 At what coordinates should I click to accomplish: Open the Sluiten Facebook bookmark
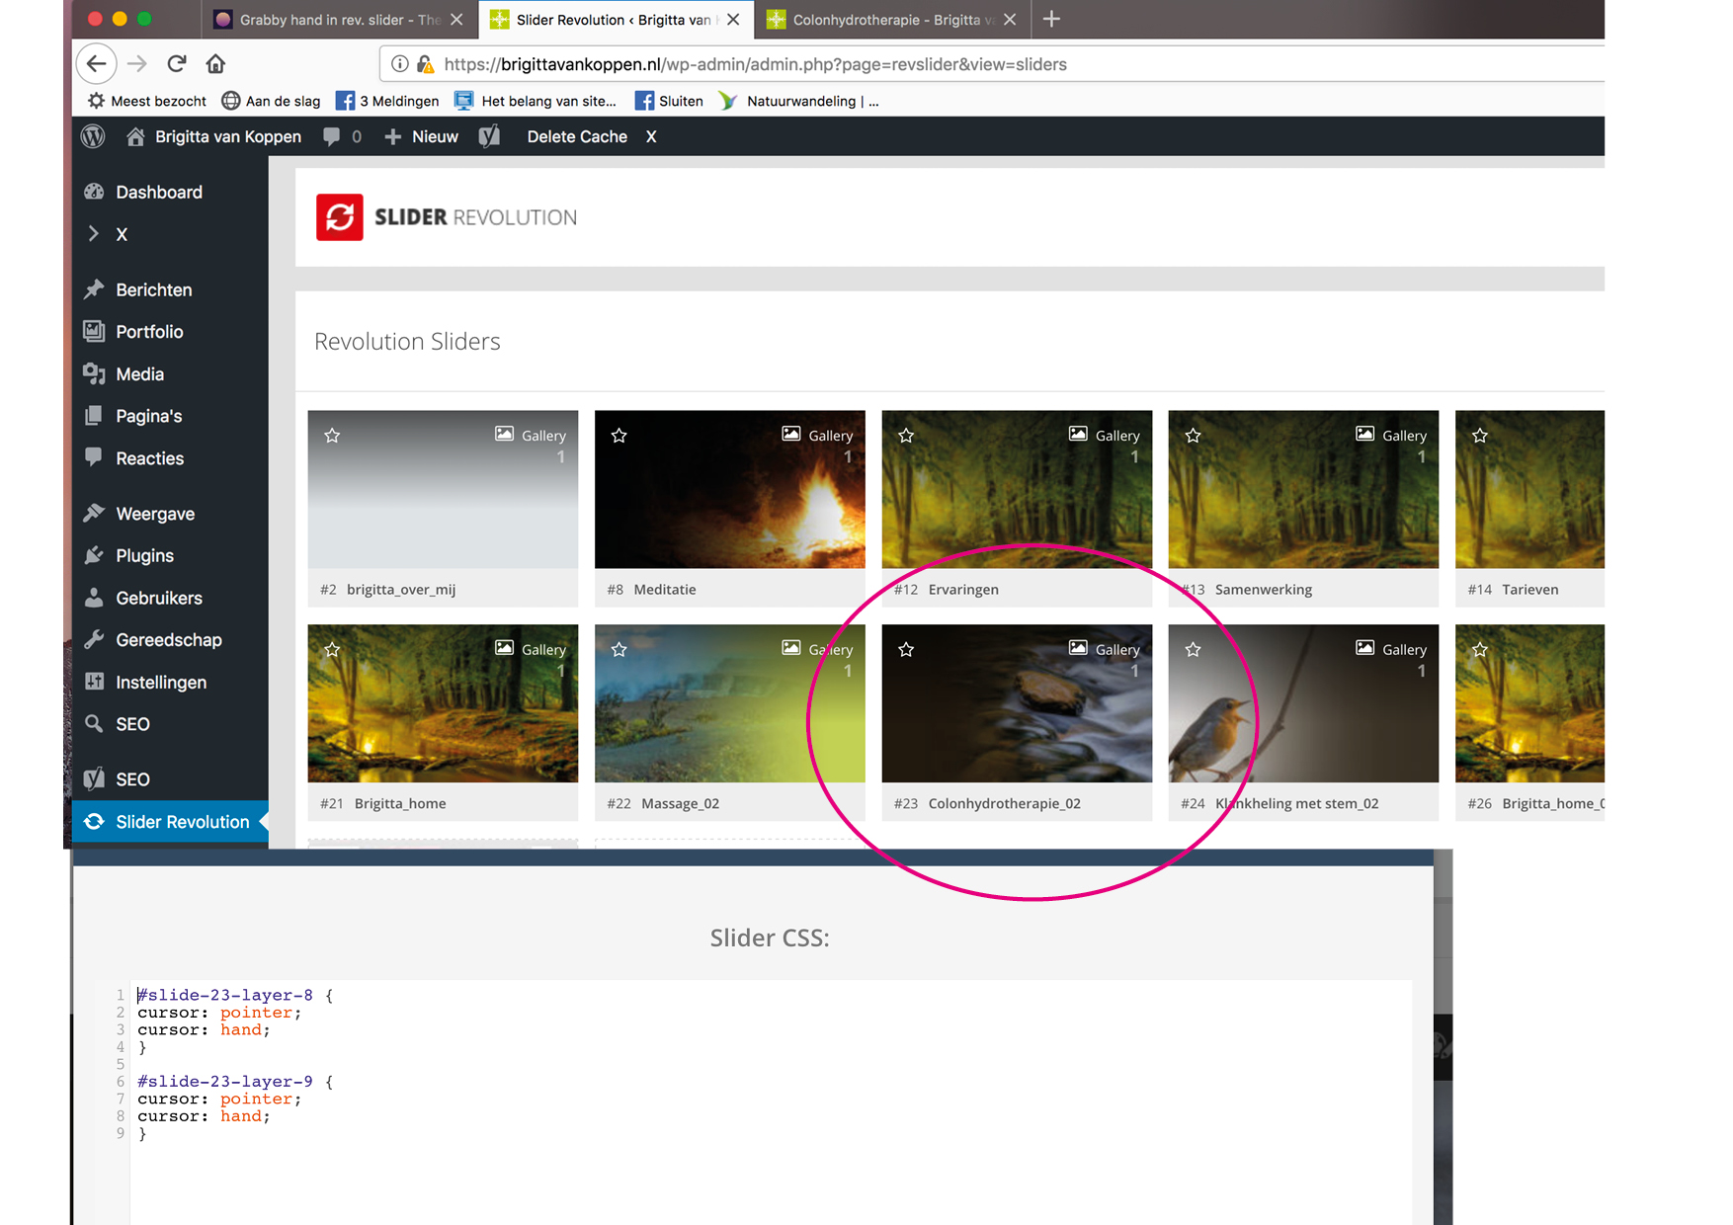pos(669,101)
